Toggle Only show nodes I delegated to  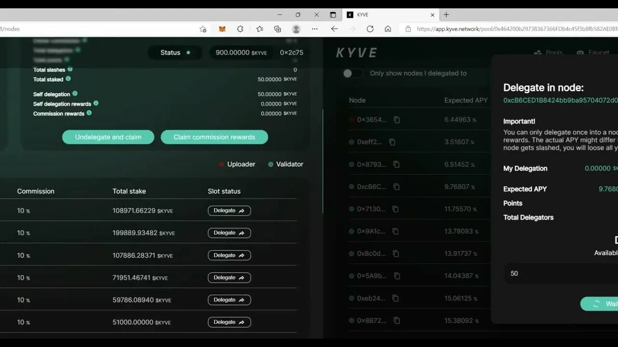click(352, 73)
